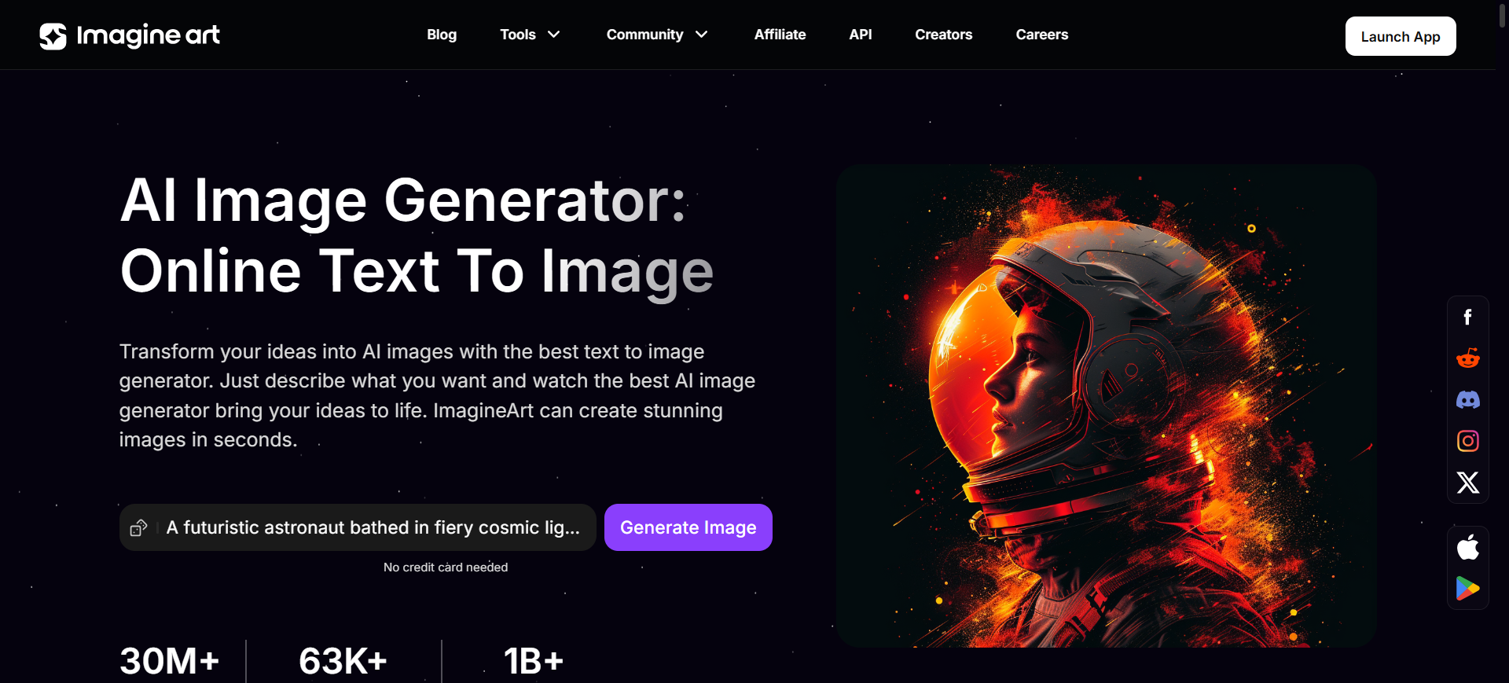
Task: Expand the Community dropdown menu
Action: [x=657, y=35]
